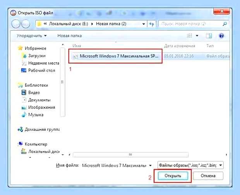Close the Открыть ISO файл dialog

pyautogui.click(x=221, y=11)
